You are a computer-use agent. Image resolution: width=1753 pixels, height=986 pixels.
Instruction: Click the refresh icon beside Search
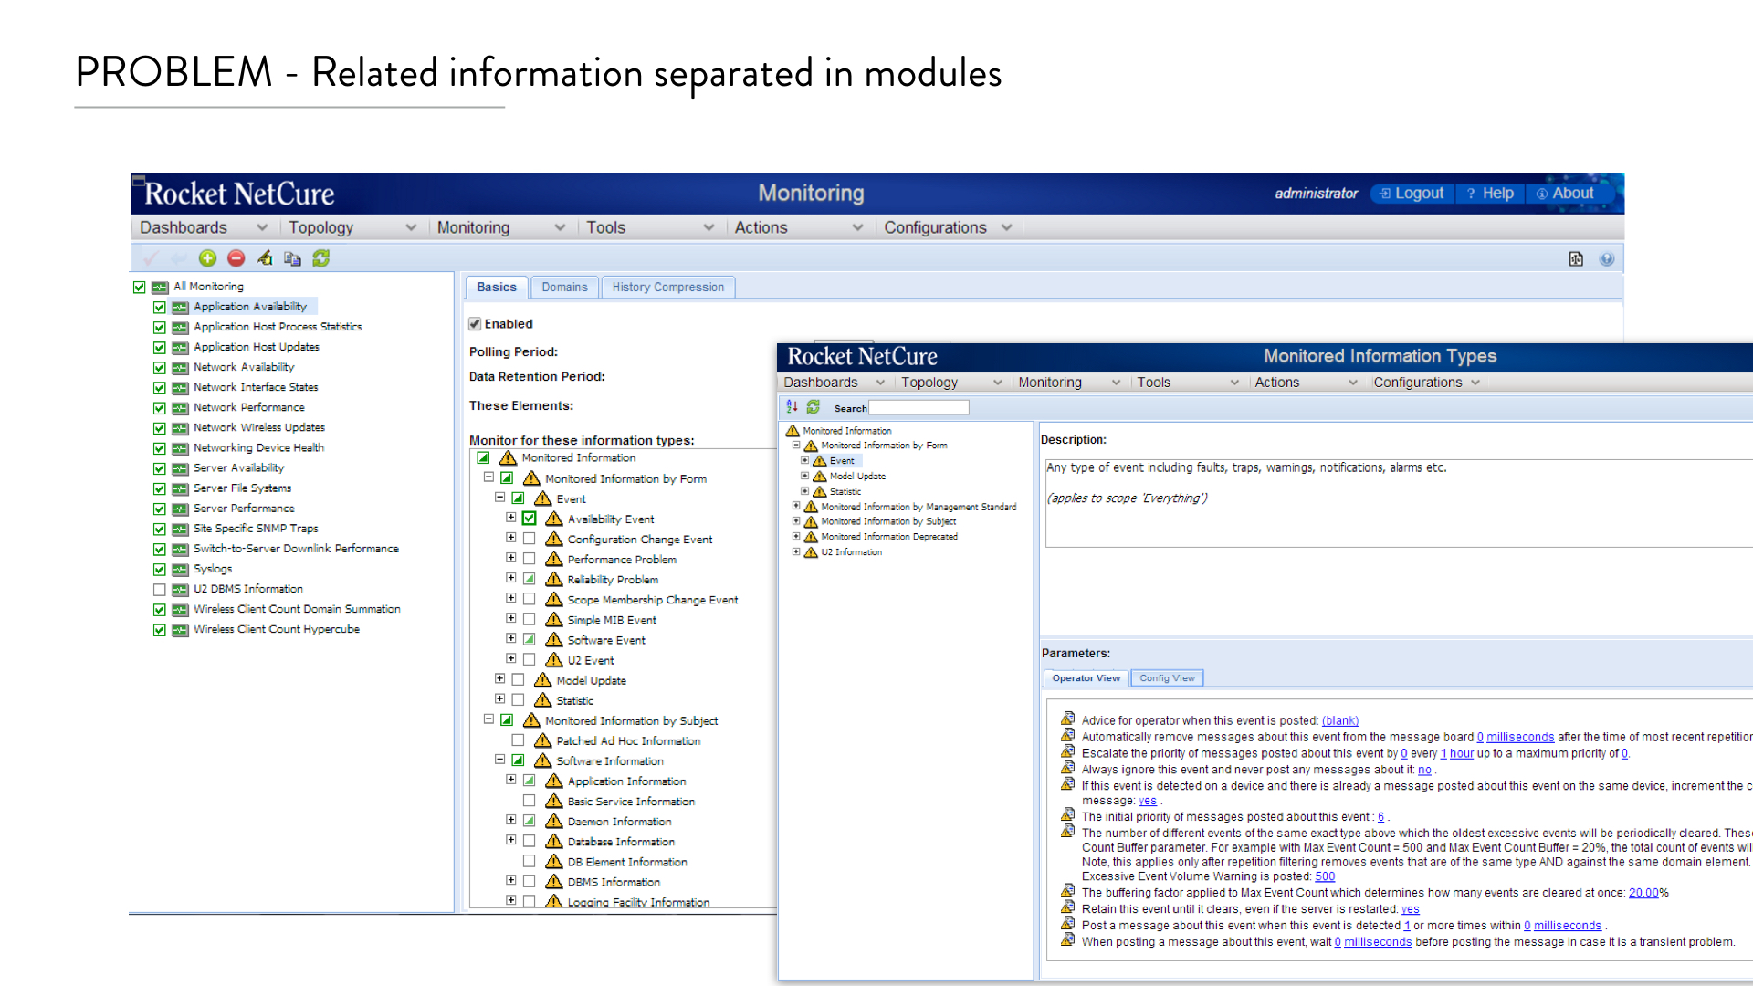pyautogui.click(x=813, y=407)
